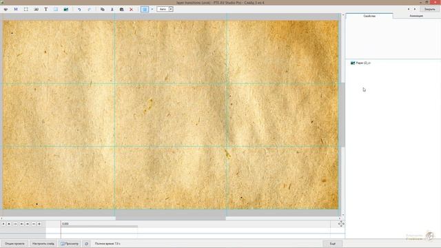Go to the previous slide arrow
Image resolution: width=441 pixels, height=248 pixels.
click(409, 9)
